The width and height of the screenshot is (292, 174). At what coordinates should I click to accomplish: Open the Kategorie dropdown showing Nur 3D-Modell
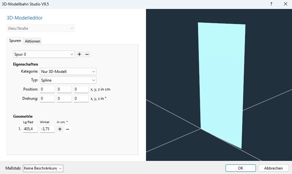tap(68, 72)
